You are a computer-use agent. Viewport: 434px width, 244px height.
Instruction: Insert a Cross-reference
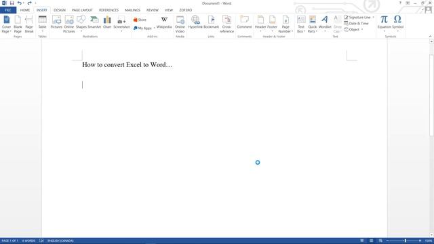(226, 24)
